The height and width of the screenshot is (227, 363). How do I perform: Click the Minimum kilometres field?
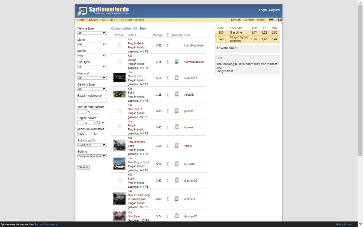[x=85, y=134]
